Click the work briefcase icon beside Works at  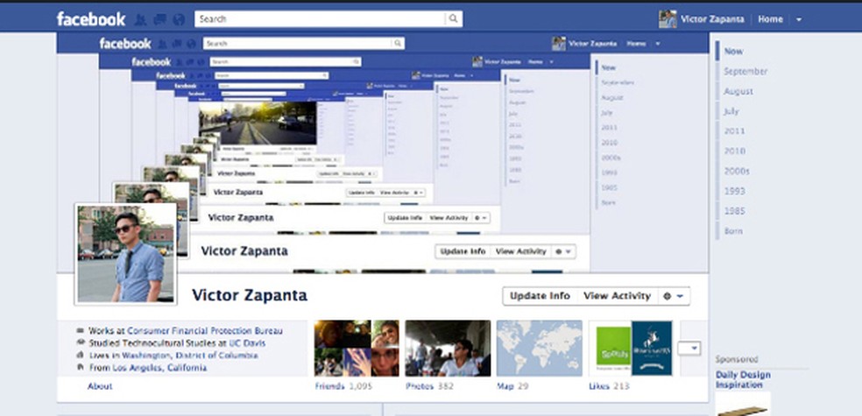coord(81,331)
